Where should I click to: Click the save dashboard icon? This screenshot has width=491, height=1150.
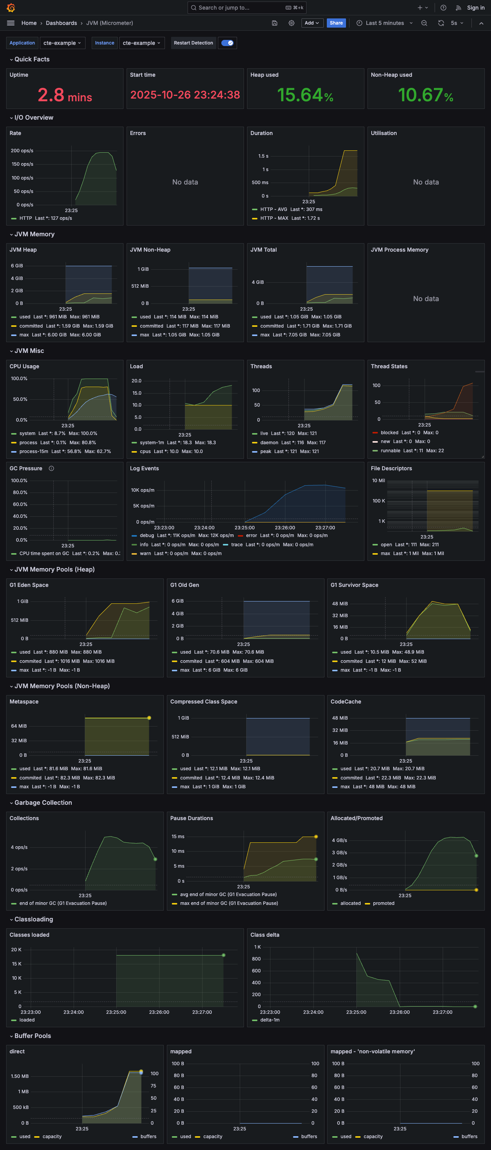coord(275,23)
